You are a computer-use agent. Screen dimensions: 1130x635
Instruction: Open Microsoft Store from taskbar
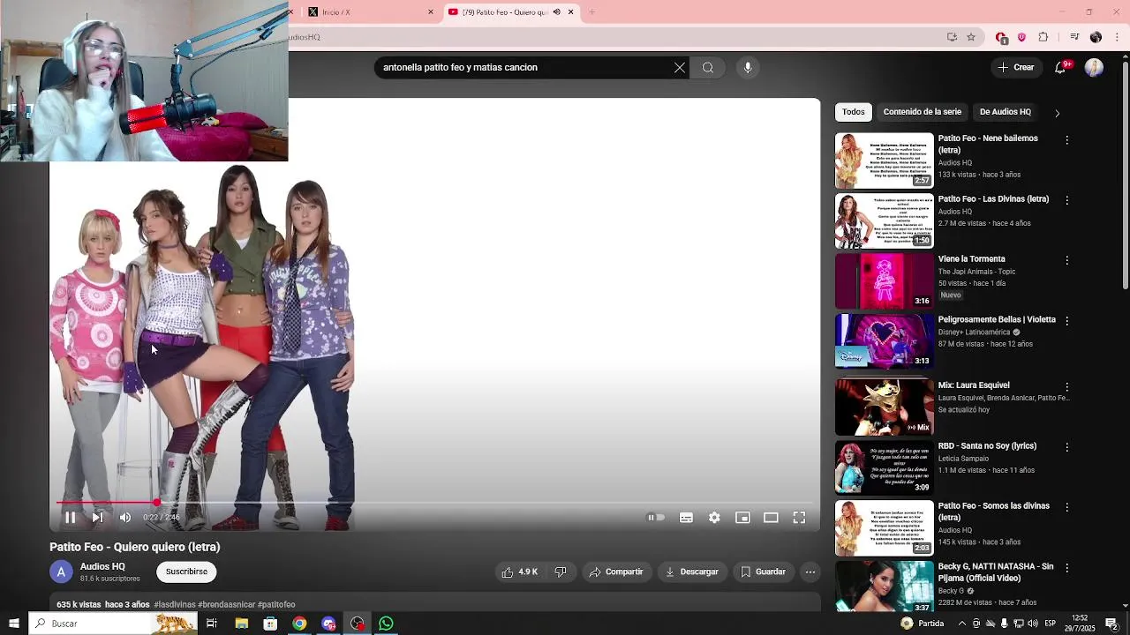(270, 624)
